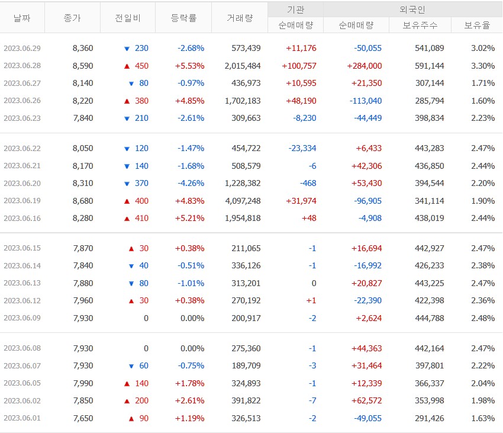Click the date 2023.06.14

(22, 265)
